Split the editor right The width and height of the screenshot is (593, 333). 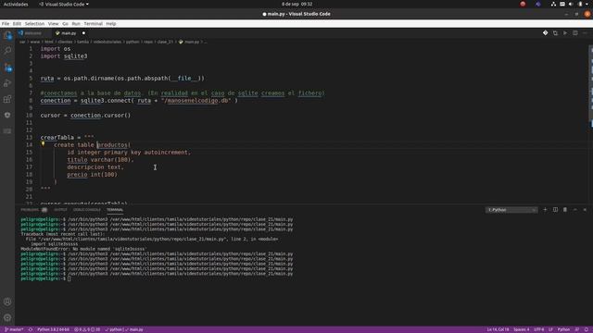(x=574, y=33)
